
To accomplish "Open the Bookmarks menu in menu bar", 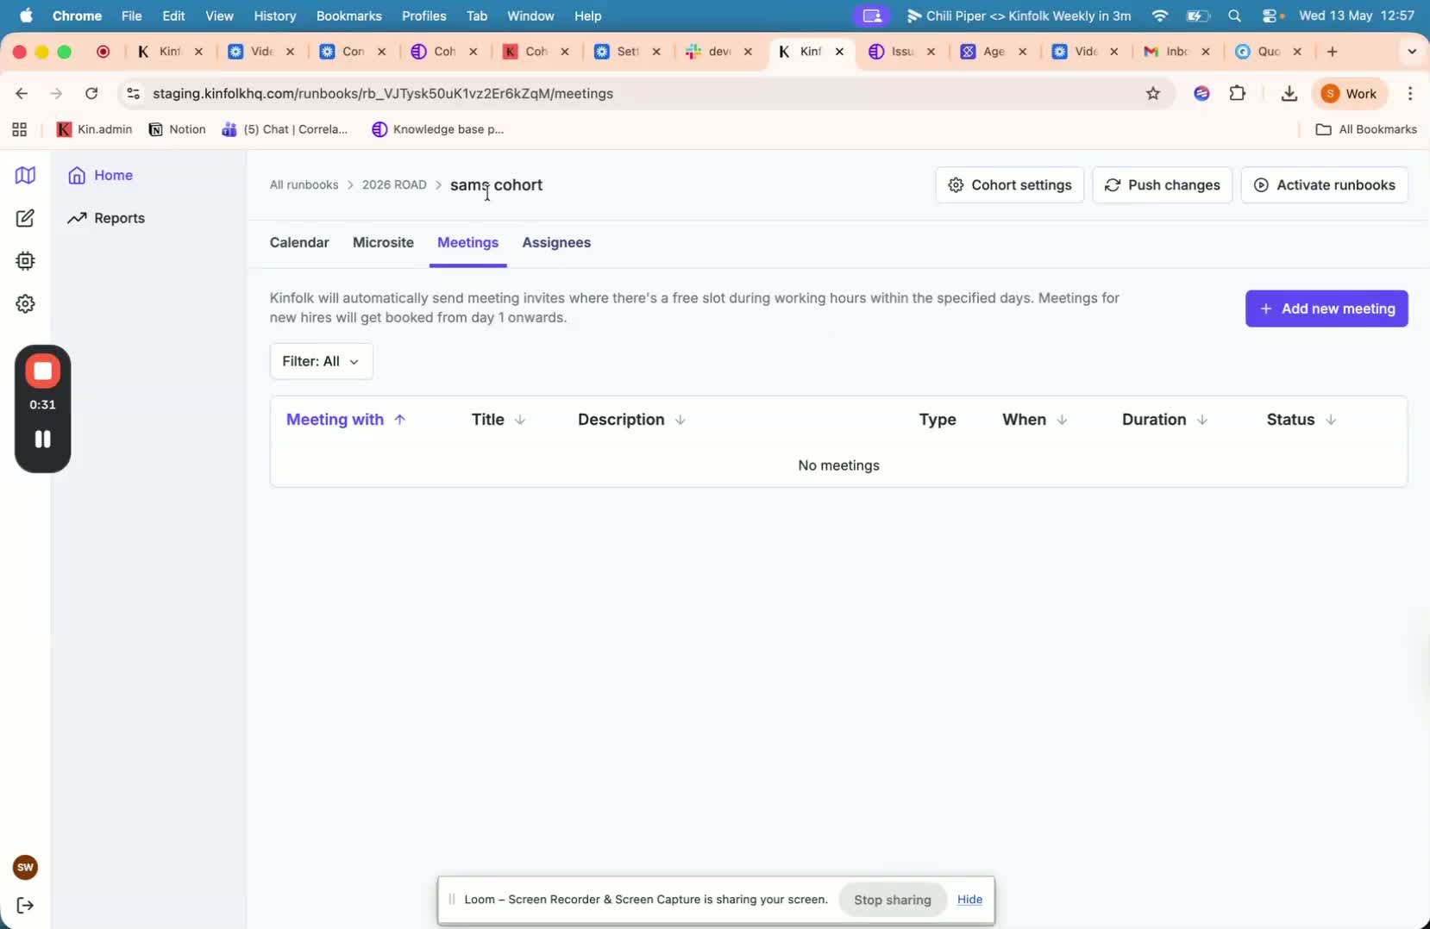I will click(349, 16).
